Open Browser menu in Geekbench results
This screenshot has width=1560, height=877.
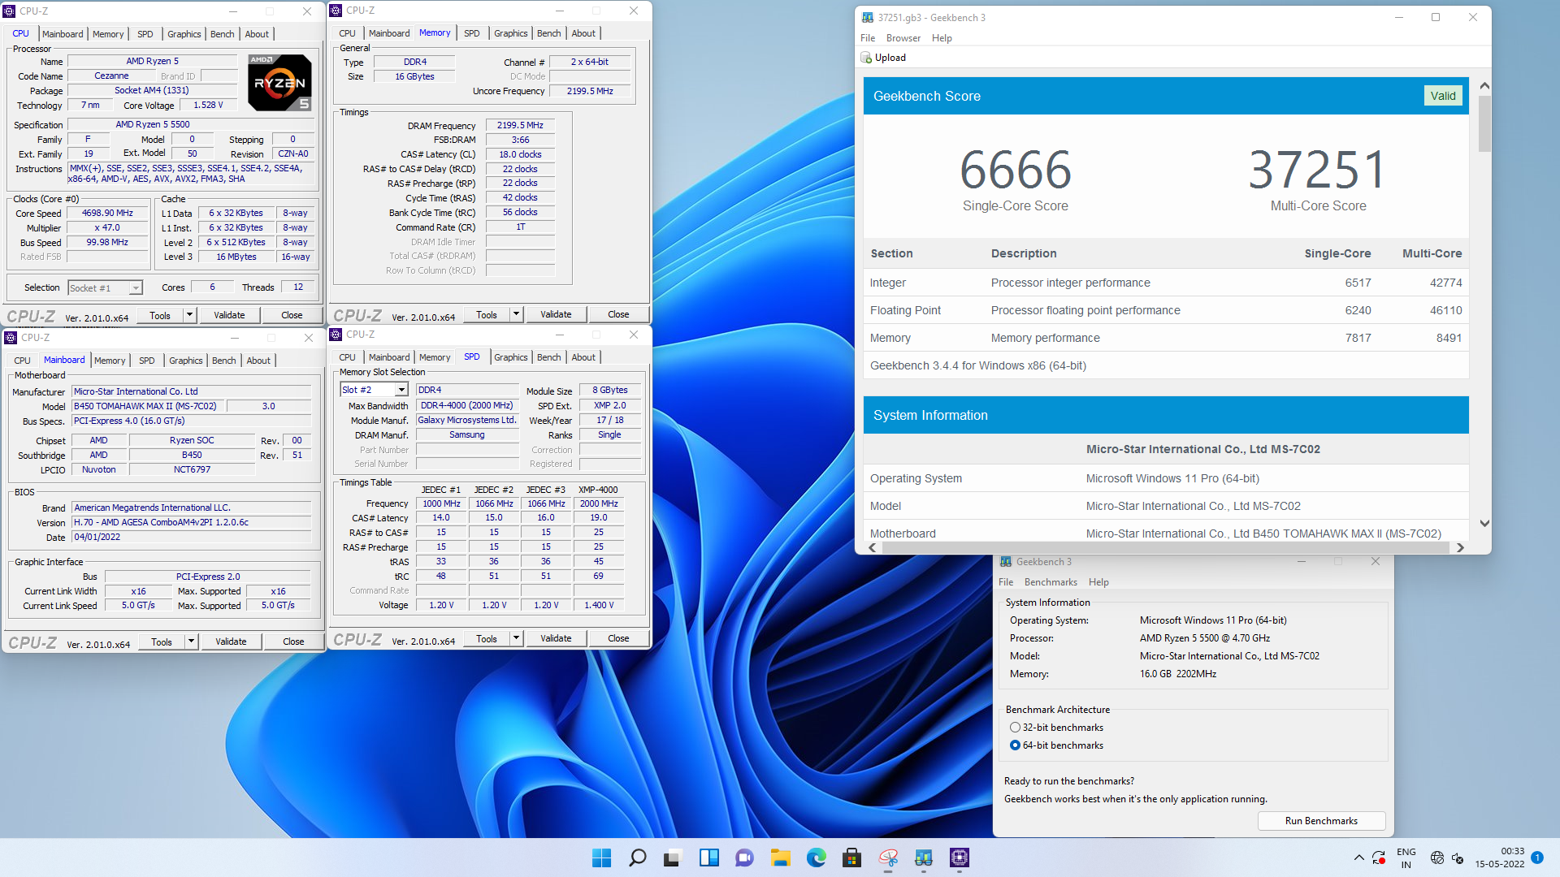click(903, 38)
